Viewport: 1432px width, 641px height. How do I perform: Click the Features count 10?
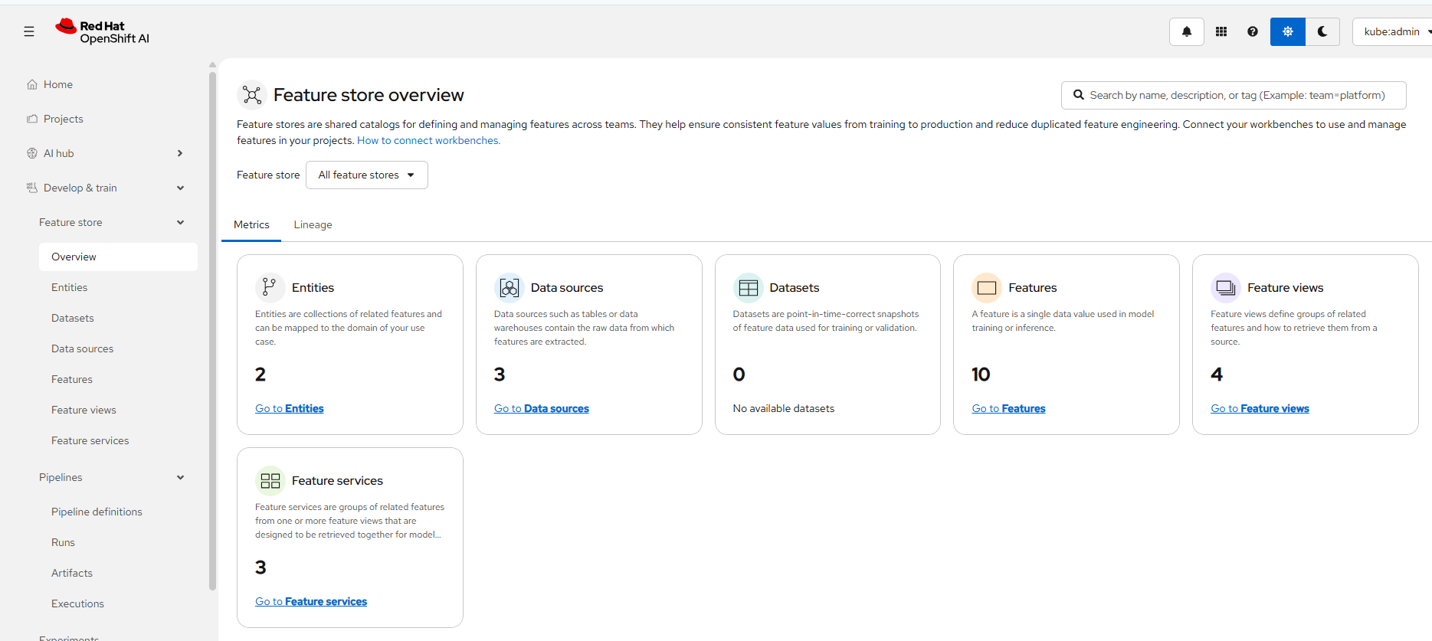coord(981,374)
